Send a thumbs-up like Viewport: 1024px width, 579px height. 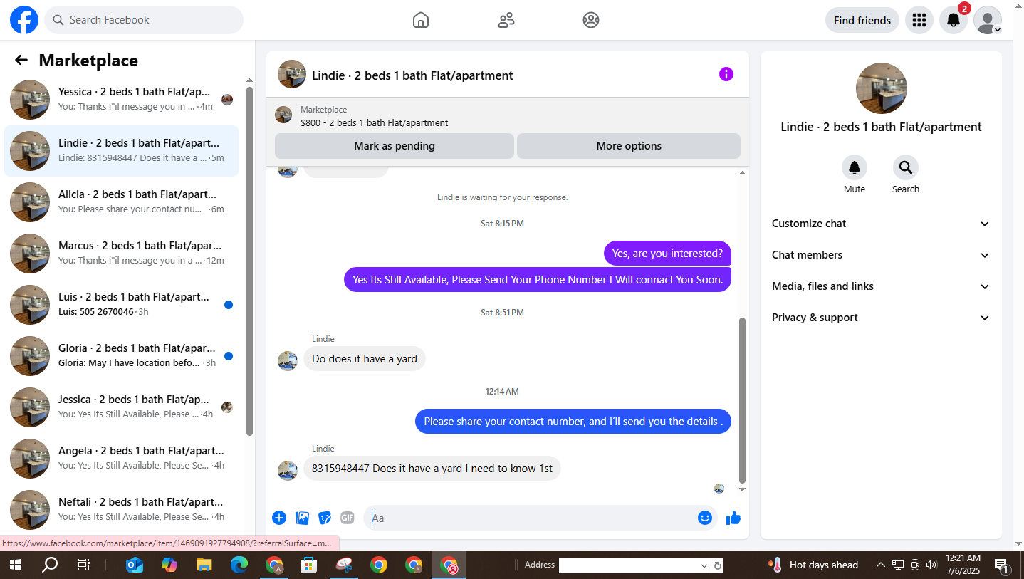733,518
